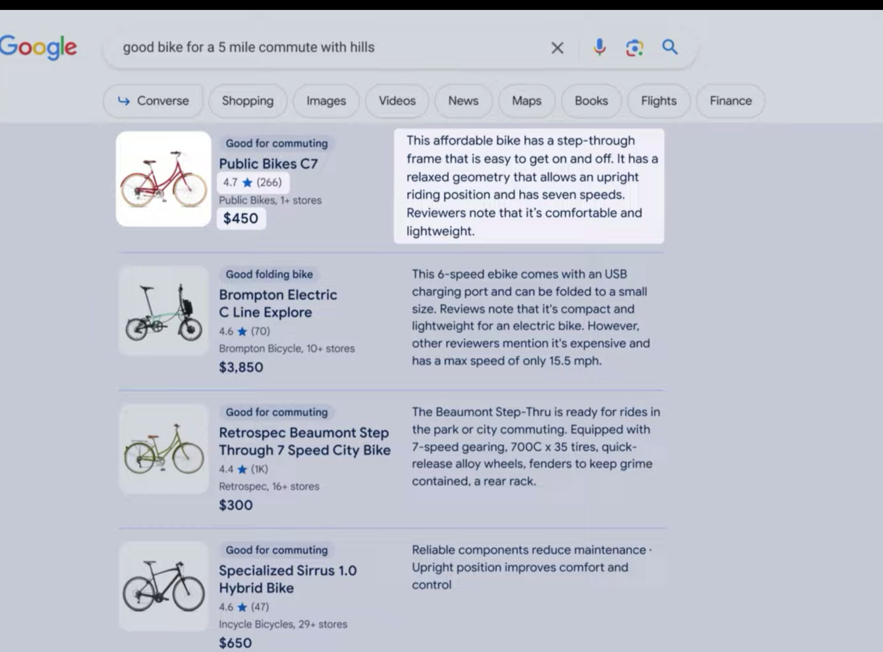
Task: Click the Brompton folding bike image
Action: pos(163,312)
